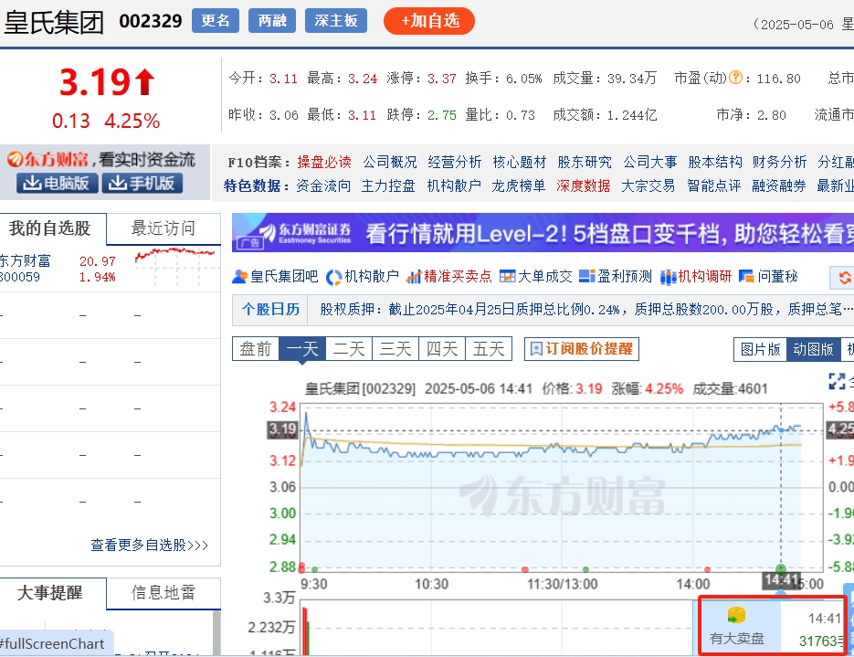Select 一天 chart tab
Image resolution: width=854 pixels, height=657 pixels.
(302, 349)
